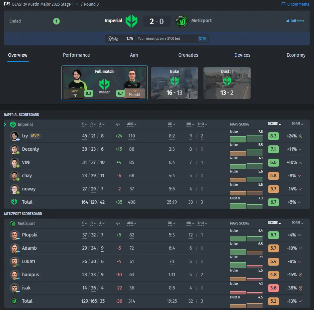The width and height of the screenshot is (314, 310).
Task: Switch to the Aim tab
Action: 134,55
